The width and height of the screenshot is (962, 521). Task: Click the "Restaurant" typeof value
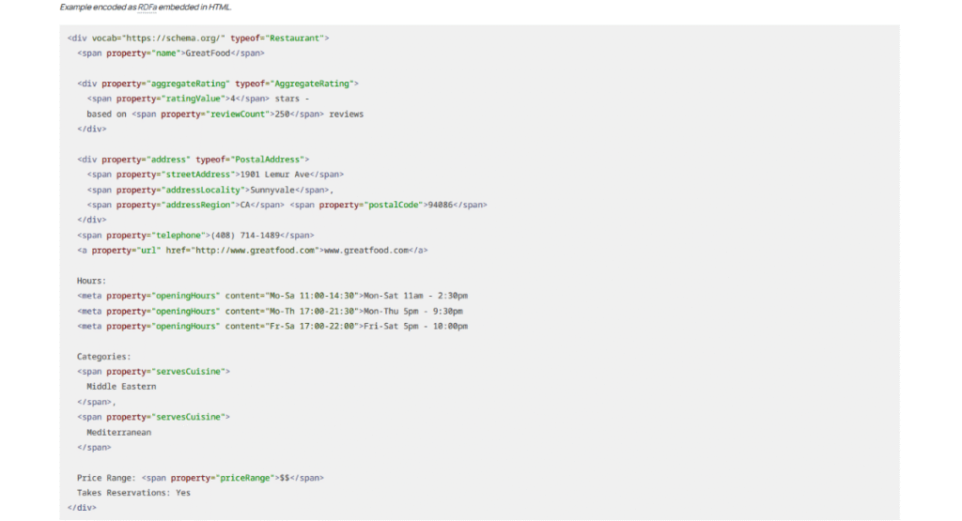click(296, 38)
